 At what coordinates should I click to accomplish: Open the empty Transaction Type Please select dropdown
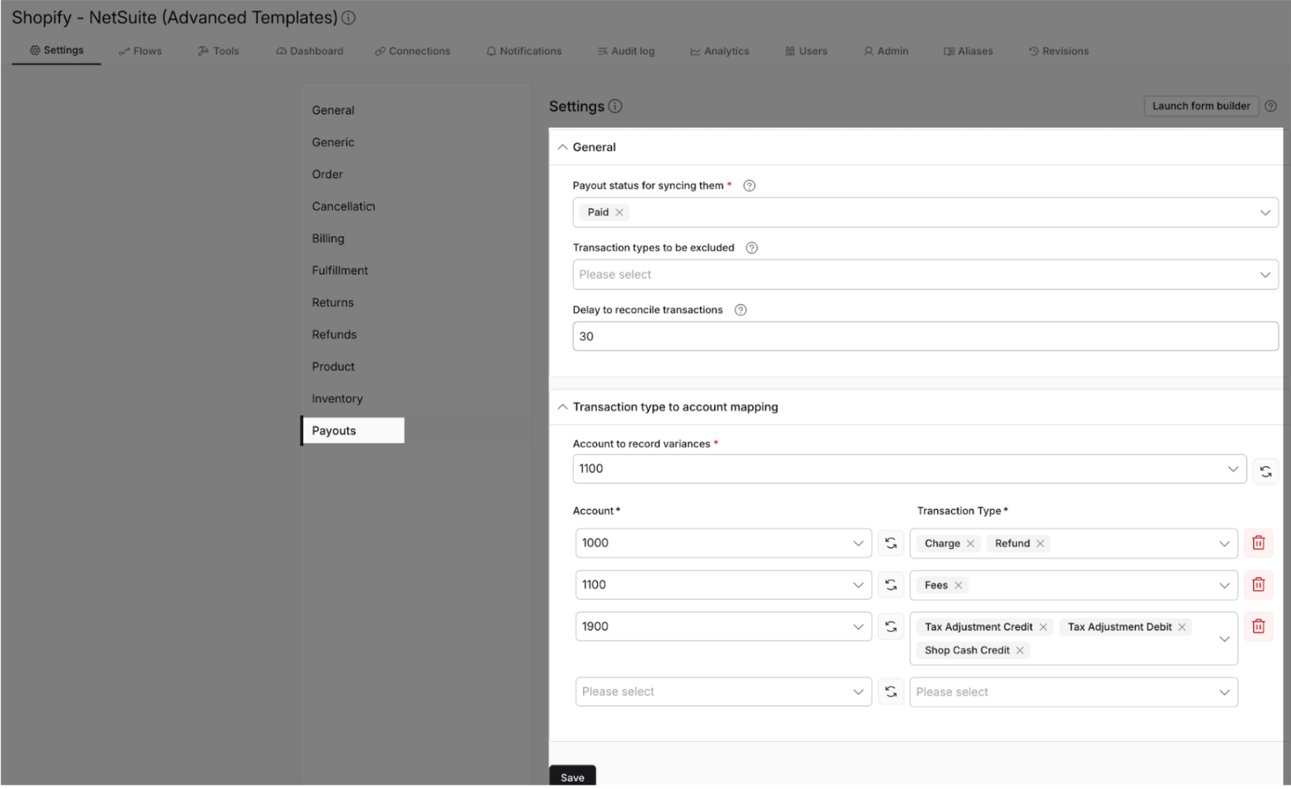(1074, 692)
